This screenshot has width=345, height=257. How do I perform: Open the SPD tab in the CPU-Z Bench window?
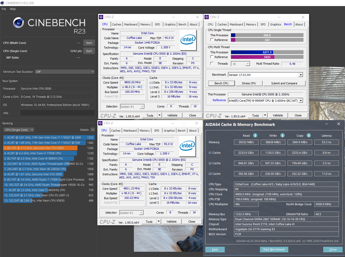tap(263, 24)
